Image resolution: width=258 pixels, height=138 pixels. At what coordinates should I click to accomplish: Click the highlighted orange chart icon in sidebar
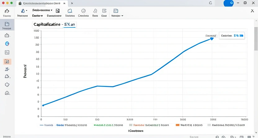[7, 62]
